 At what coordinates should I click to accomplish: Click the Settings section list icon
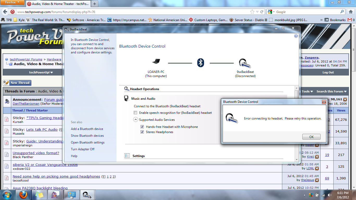point(127,156)
